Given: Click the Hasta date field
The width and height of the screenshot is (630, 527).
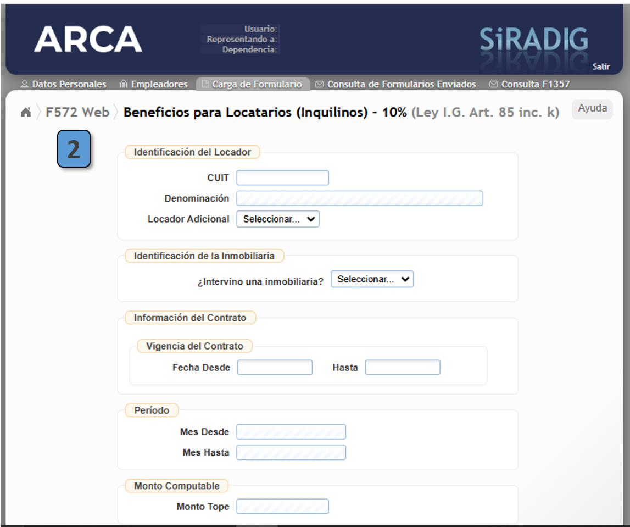Looking at the screenshot, I should click(403, 368).
